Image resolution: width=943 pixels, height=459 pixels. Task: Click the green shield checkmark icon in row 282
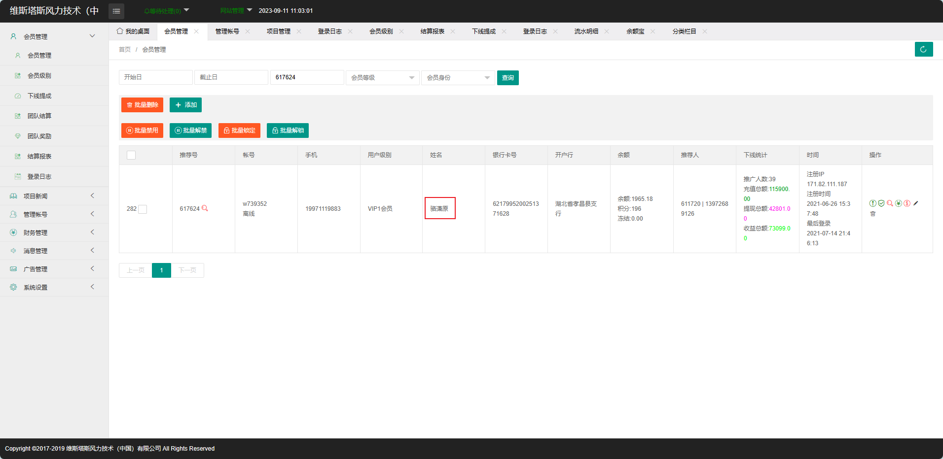pos(881,203)
